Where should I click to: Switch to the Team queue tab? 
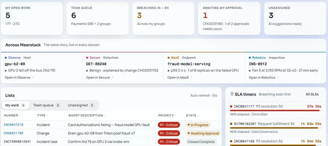pos(47,105)
